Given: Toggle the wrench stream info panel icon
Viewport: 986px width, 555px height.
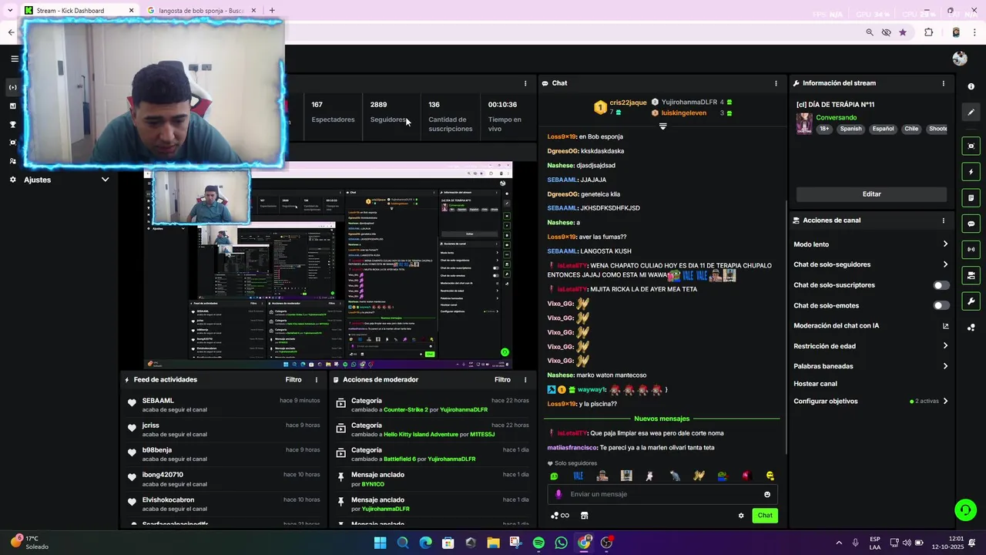Looking at the screenshot, I should pos(971,301).
